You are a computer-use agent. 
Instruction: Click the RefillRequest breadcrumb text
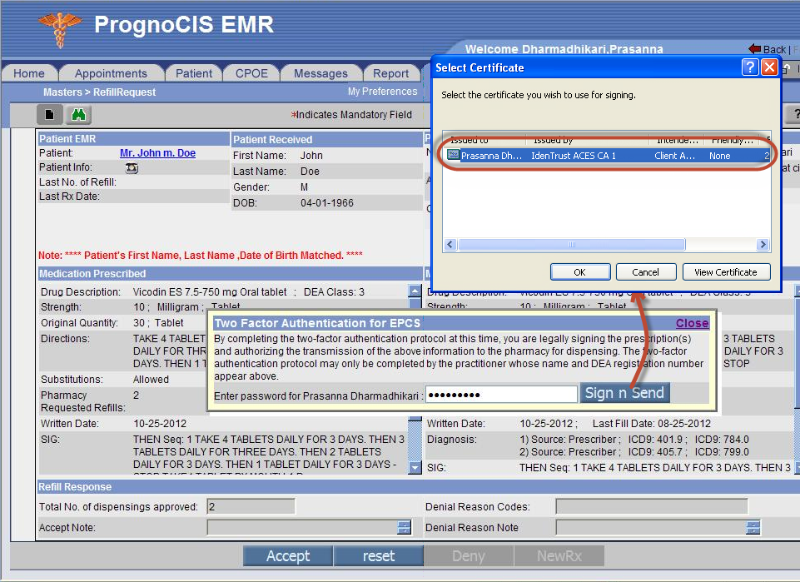click(x=125, y=92)
